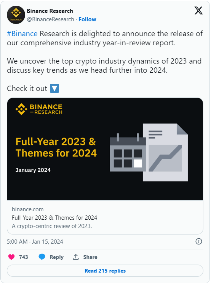Image resolution: width=211 pixels, height=284 pixels.
Task: Open the #Binance hashtag link
Action: 22,34
